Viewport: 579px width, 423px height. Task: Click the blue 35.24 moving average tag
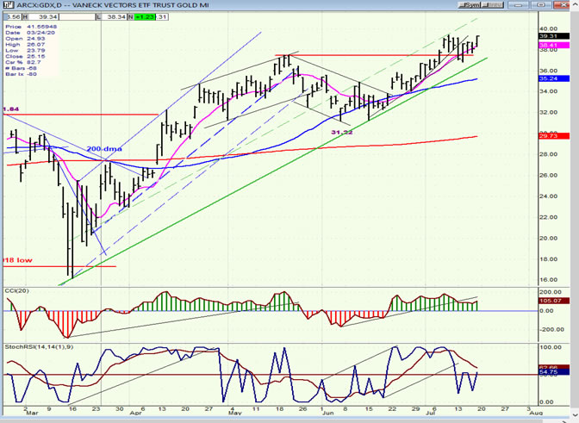549,78
